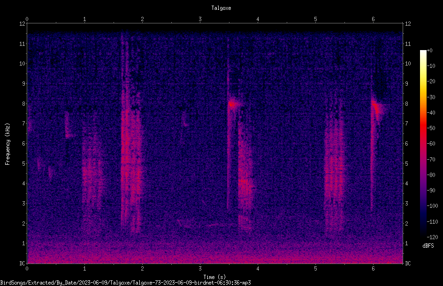Image resolution: width=443 pixels, height=286 pixels.
Task: Click the color scale gradient bar
Action: (x=423, y=144)
